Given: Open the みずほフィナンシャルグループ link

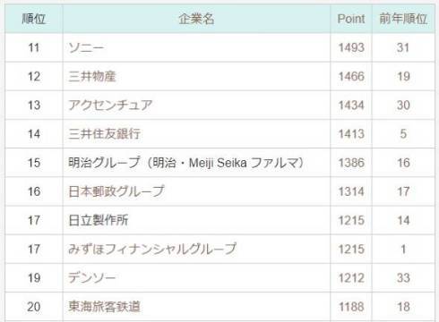Looking at the screenshot, I should (152, 250).
